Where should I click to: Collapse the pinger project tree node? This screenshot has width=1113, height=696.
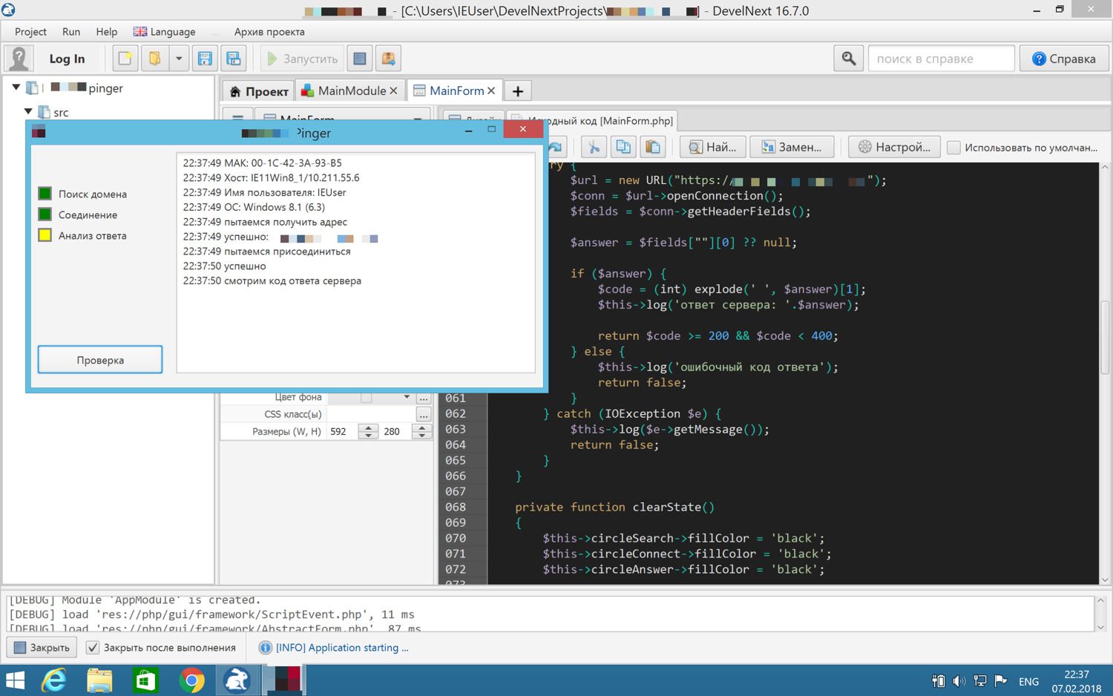[16, 88]
